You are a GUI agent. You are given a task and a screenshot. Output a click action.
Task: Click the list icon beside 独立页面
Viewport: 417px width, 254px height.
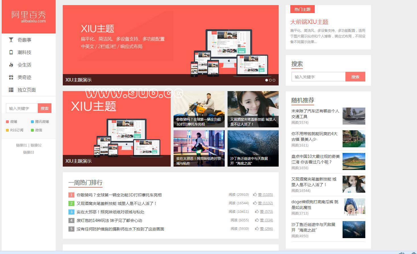pos(11,90)
